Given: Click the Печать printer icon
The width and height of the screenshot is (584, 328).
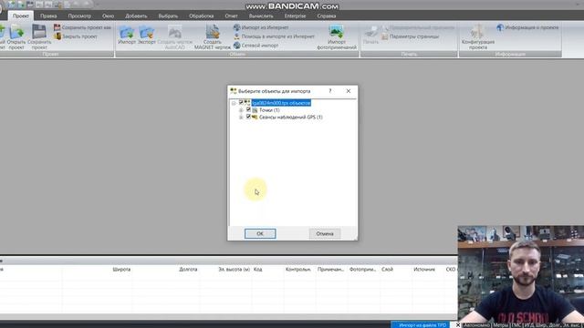Looking at the screenshot, I should coord(371,32).
